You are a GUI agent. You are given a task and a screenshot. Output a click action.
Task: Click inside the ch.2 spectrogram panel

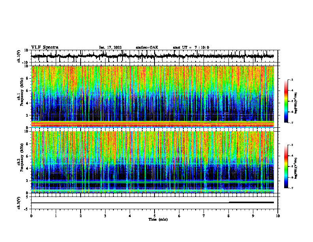tap(152, 162)
